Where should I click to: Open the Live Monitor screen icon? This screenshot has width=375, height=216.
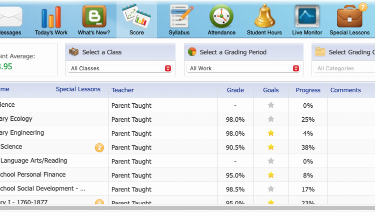[x=307, y=17]
